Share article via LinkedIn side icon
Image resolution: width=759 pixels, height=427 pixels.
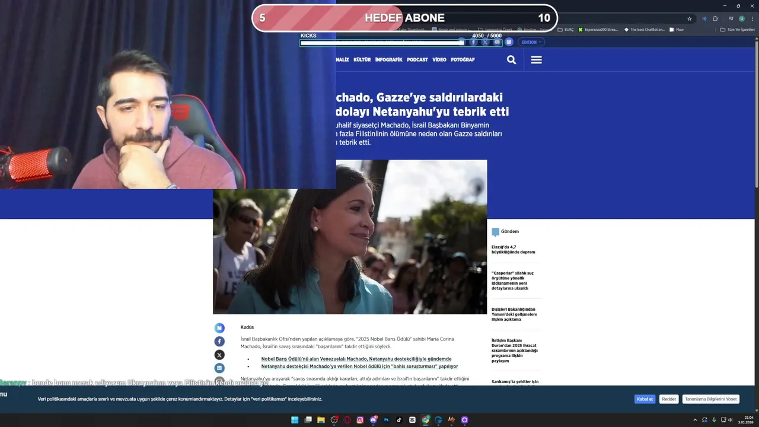pyautogui.click(x=219, y=368)
